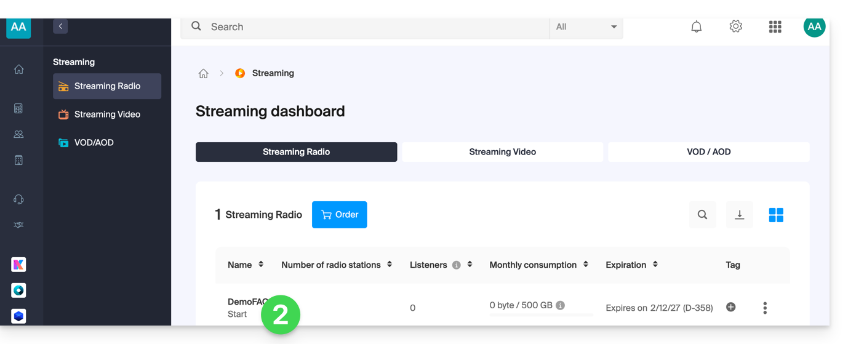Select VOD/AOD in the sidebar menu
Image resolution: width=848 pixels, height=344 pixels.
click(94, 143)
